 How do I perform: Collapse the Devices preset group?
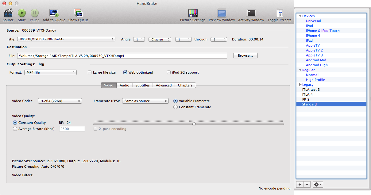[300, 16]
